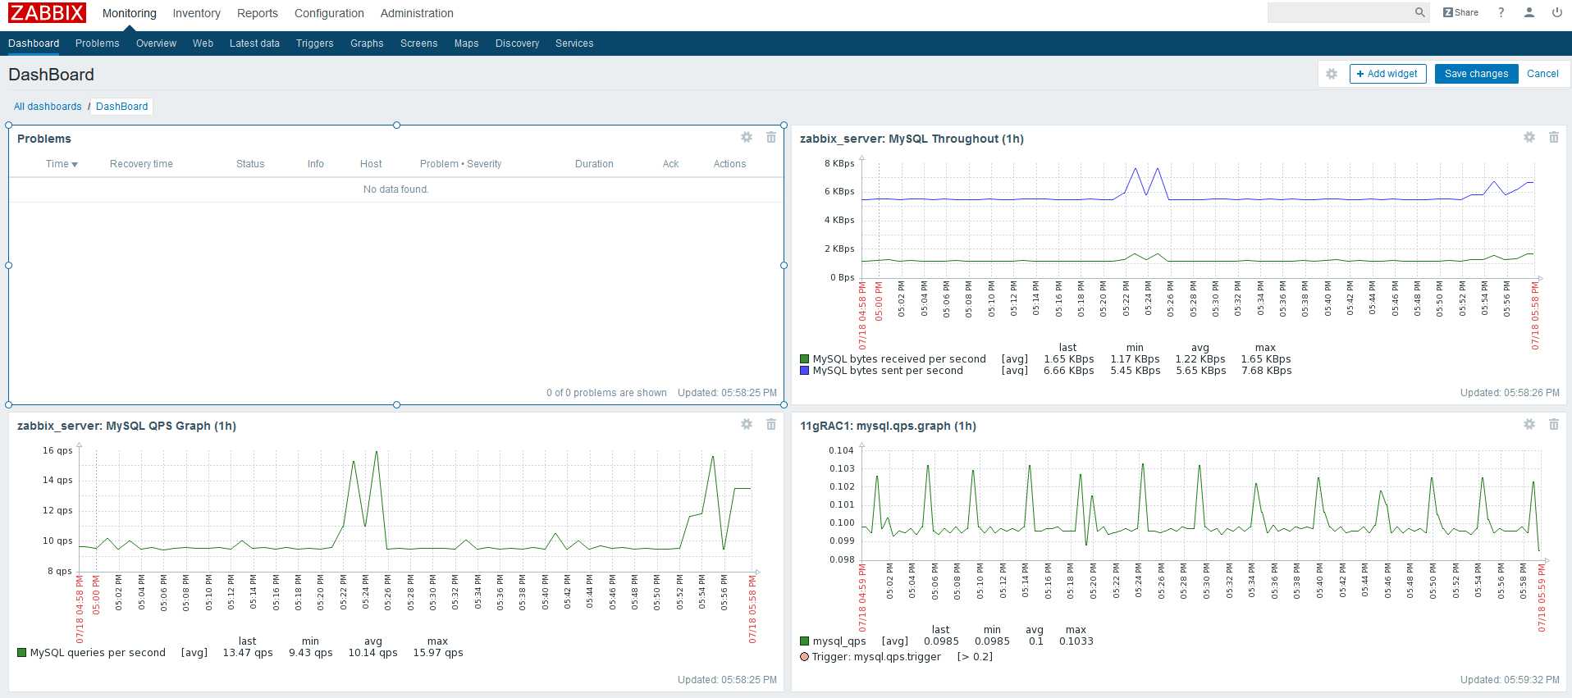The width and height of the screenshot is (1572, 698).
Task: Click the top-center resize handle of Problems widget
Action: pos(396,125)
